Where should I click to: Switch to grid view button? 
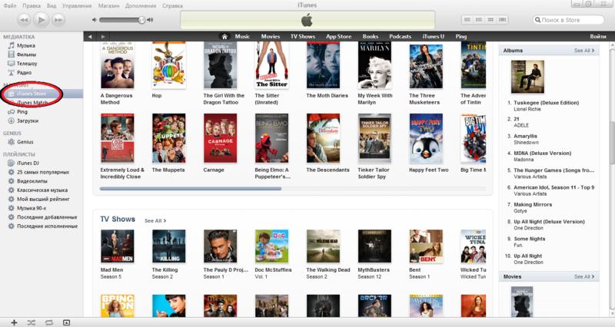tap(490, 20)
